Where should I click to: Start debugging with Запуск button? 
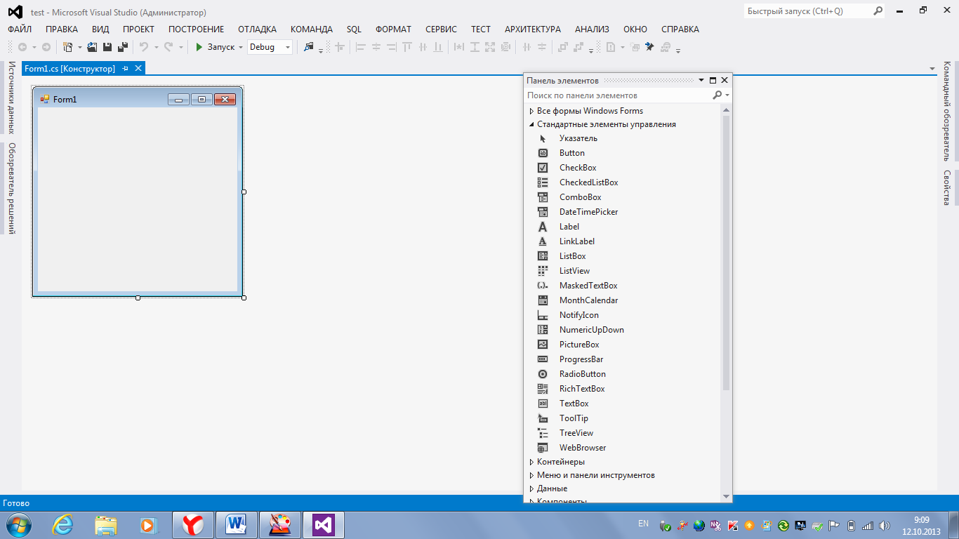[x=215, y=47]
